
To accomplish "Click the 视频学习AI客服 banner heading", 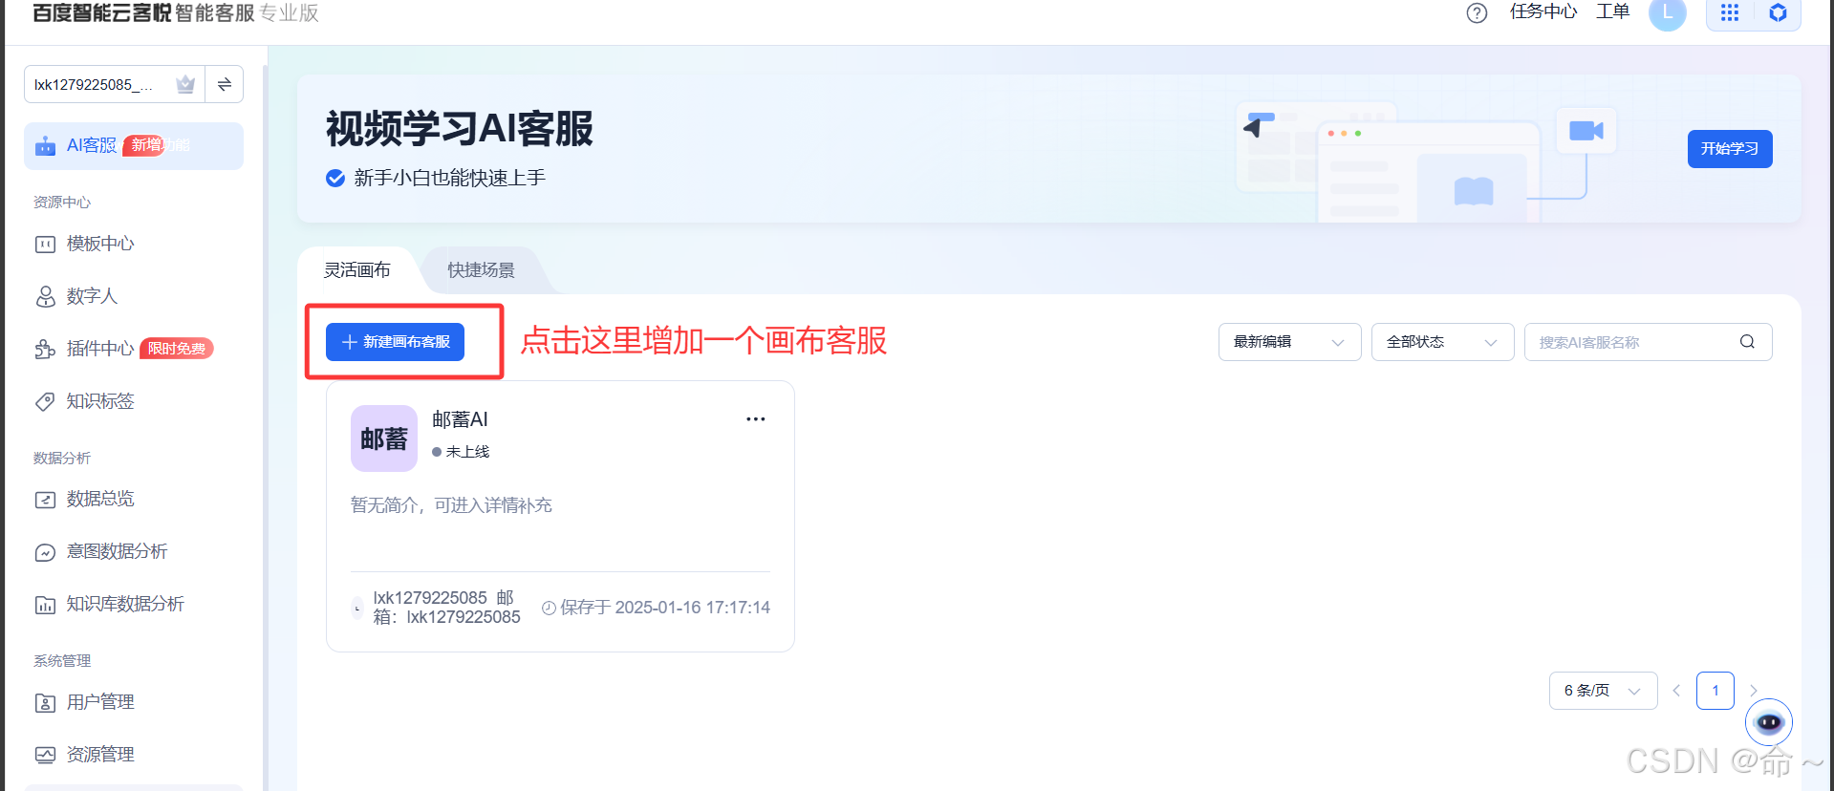I will (x=460, y=129).
